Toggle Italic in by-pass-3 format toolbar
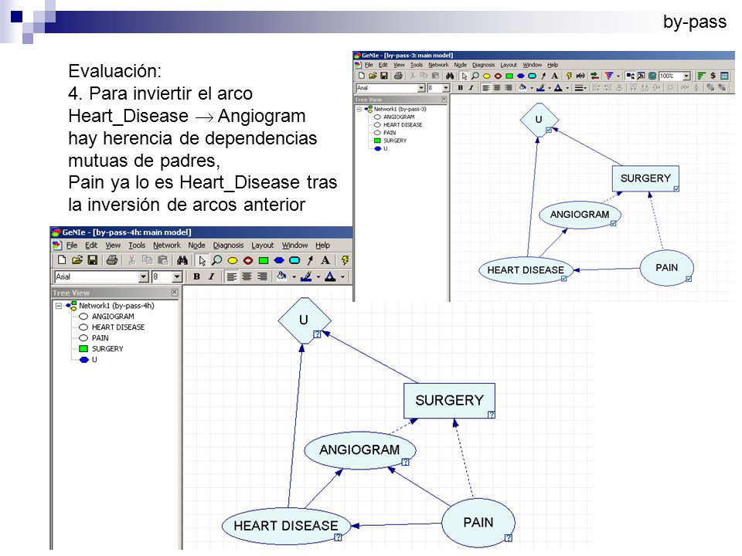Screen dimensions: 742x556 (x=471, y=87)
